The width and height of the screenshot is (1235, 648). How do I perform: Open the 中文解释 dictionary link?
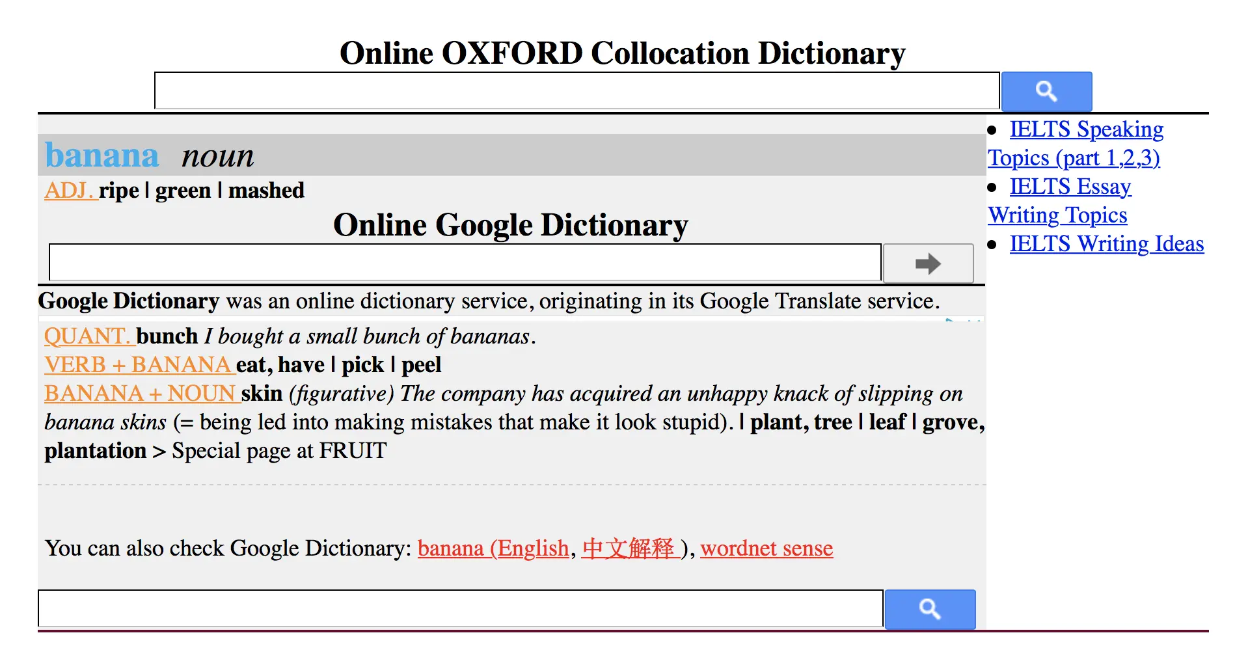tap(631, 548)
